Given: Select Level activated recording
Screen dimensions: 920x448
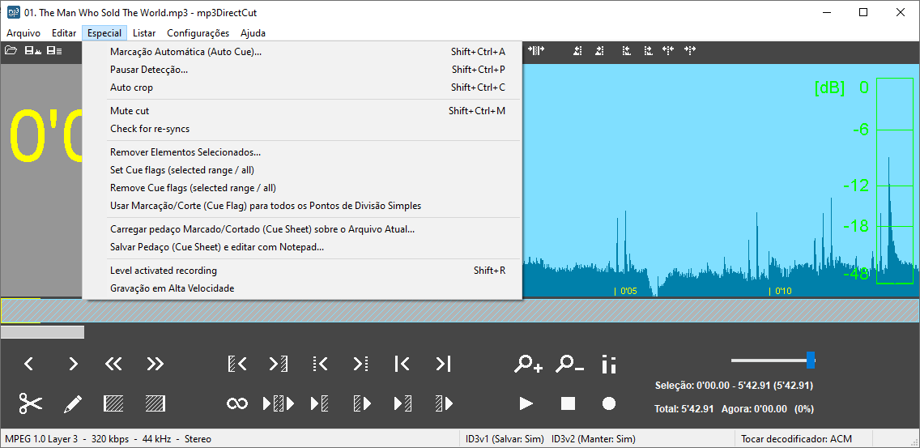Looking at the screenshot, I should pyautogui.click(x=301, y=271).
